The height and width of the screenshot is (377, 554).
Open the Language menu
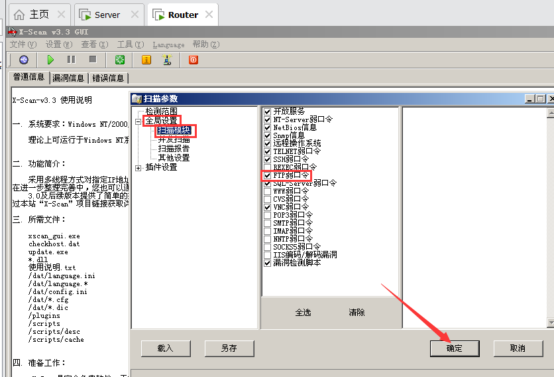pyautogui.click(x=168, y=44)
